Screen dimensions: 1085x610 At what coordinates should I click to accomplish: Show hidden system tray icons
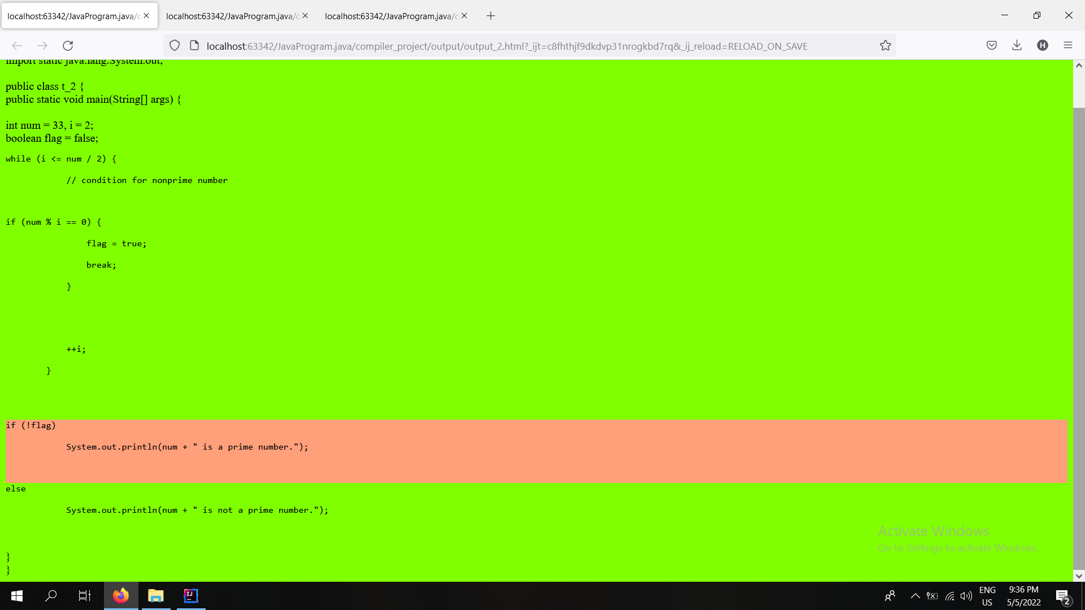[916, 595]
